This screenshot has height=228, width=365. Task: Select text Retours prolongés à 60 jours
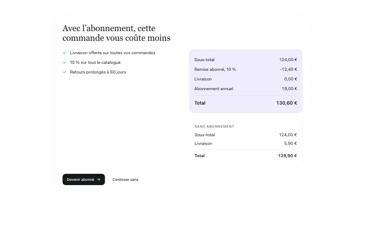[x=98, y=72]
